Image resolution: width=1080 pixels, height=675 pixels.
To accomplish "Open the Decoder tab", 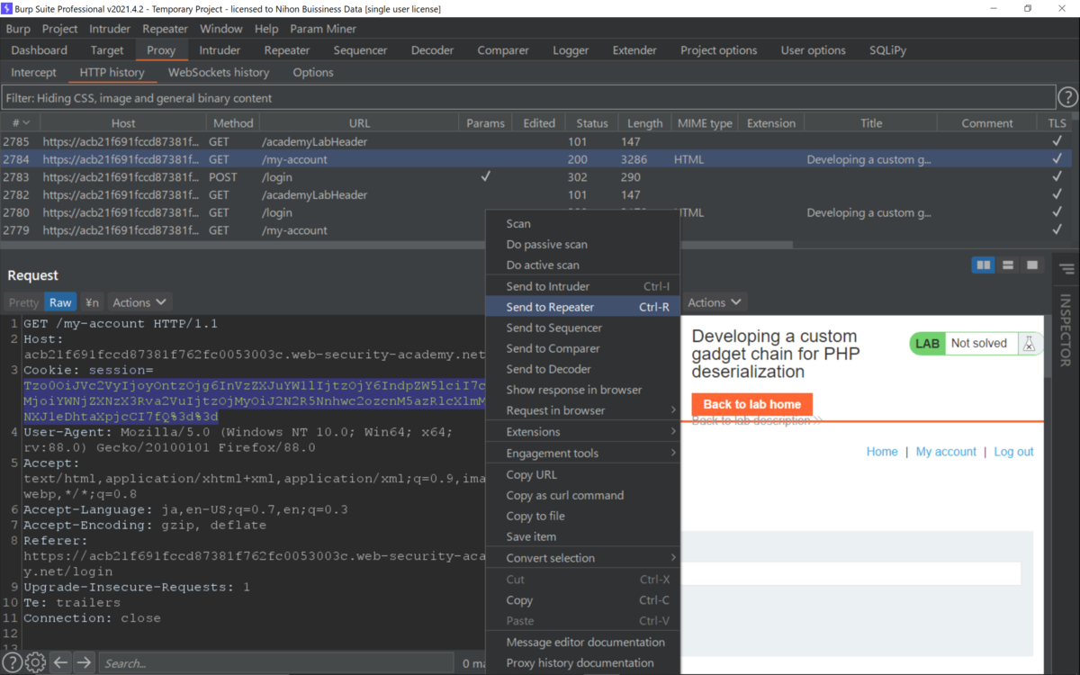I will (x=432, y=50).
